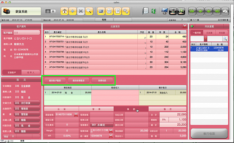This screenshot has height=143, width=234.
Task: Select となりのトト row in list panel
Action: [209, 49]
